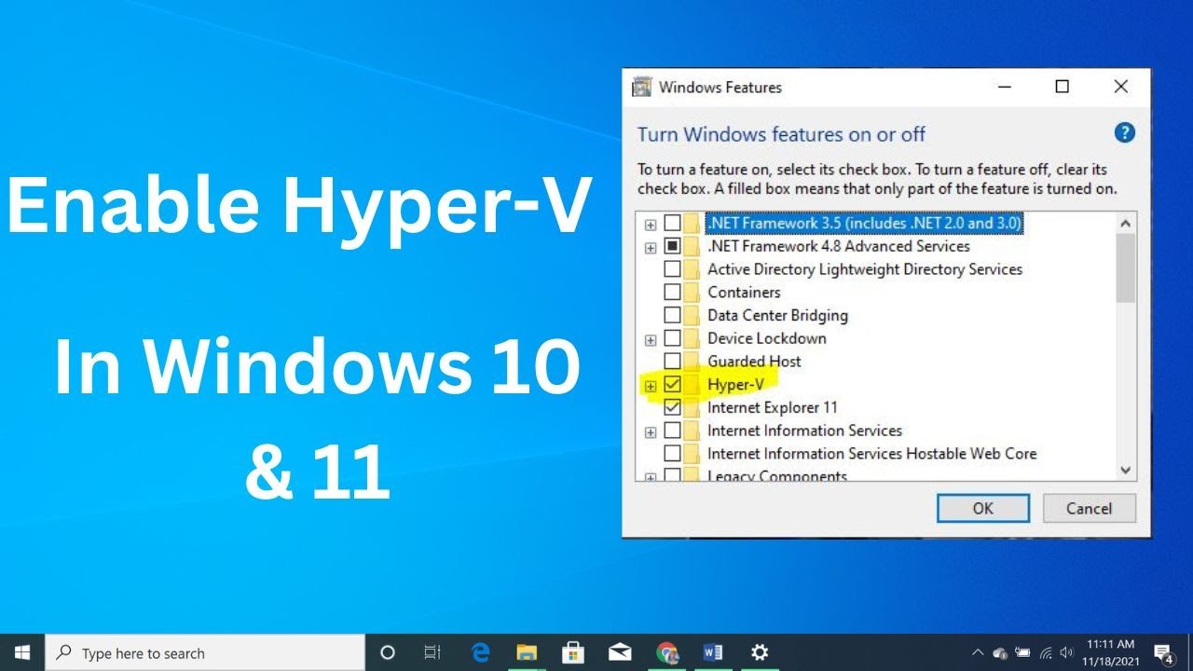Click the help question mark icon

coord(1125,132)
